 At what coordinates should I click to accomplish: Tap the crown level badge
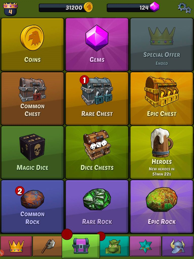pos(10,9)
